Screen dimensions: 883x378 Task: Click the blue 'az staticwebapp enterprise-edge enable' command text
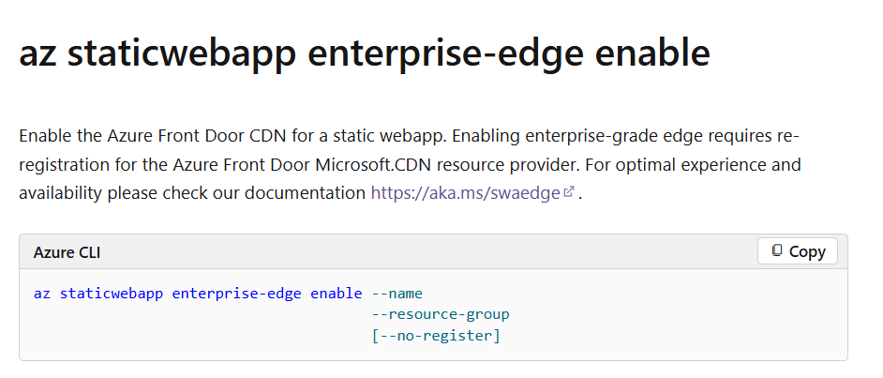pyautogui.click(x=198, y=294)
